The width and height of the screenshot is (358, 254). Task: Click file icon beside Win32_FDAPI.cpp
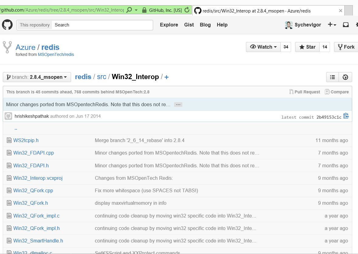pyautogui.click(x=9, y=153)
